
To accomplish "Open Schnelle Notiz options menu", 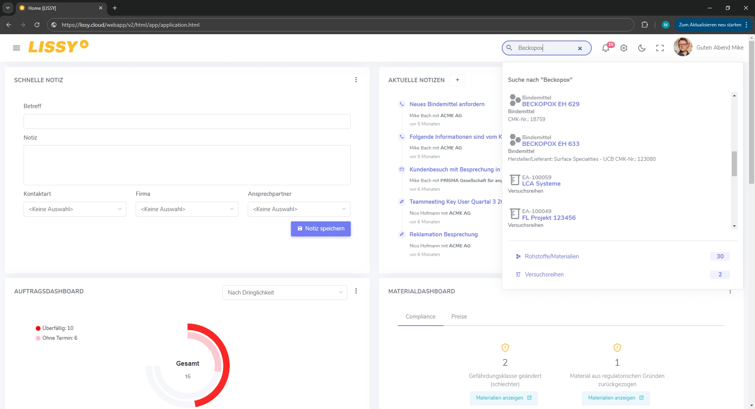I will click(x=356, y=80).
